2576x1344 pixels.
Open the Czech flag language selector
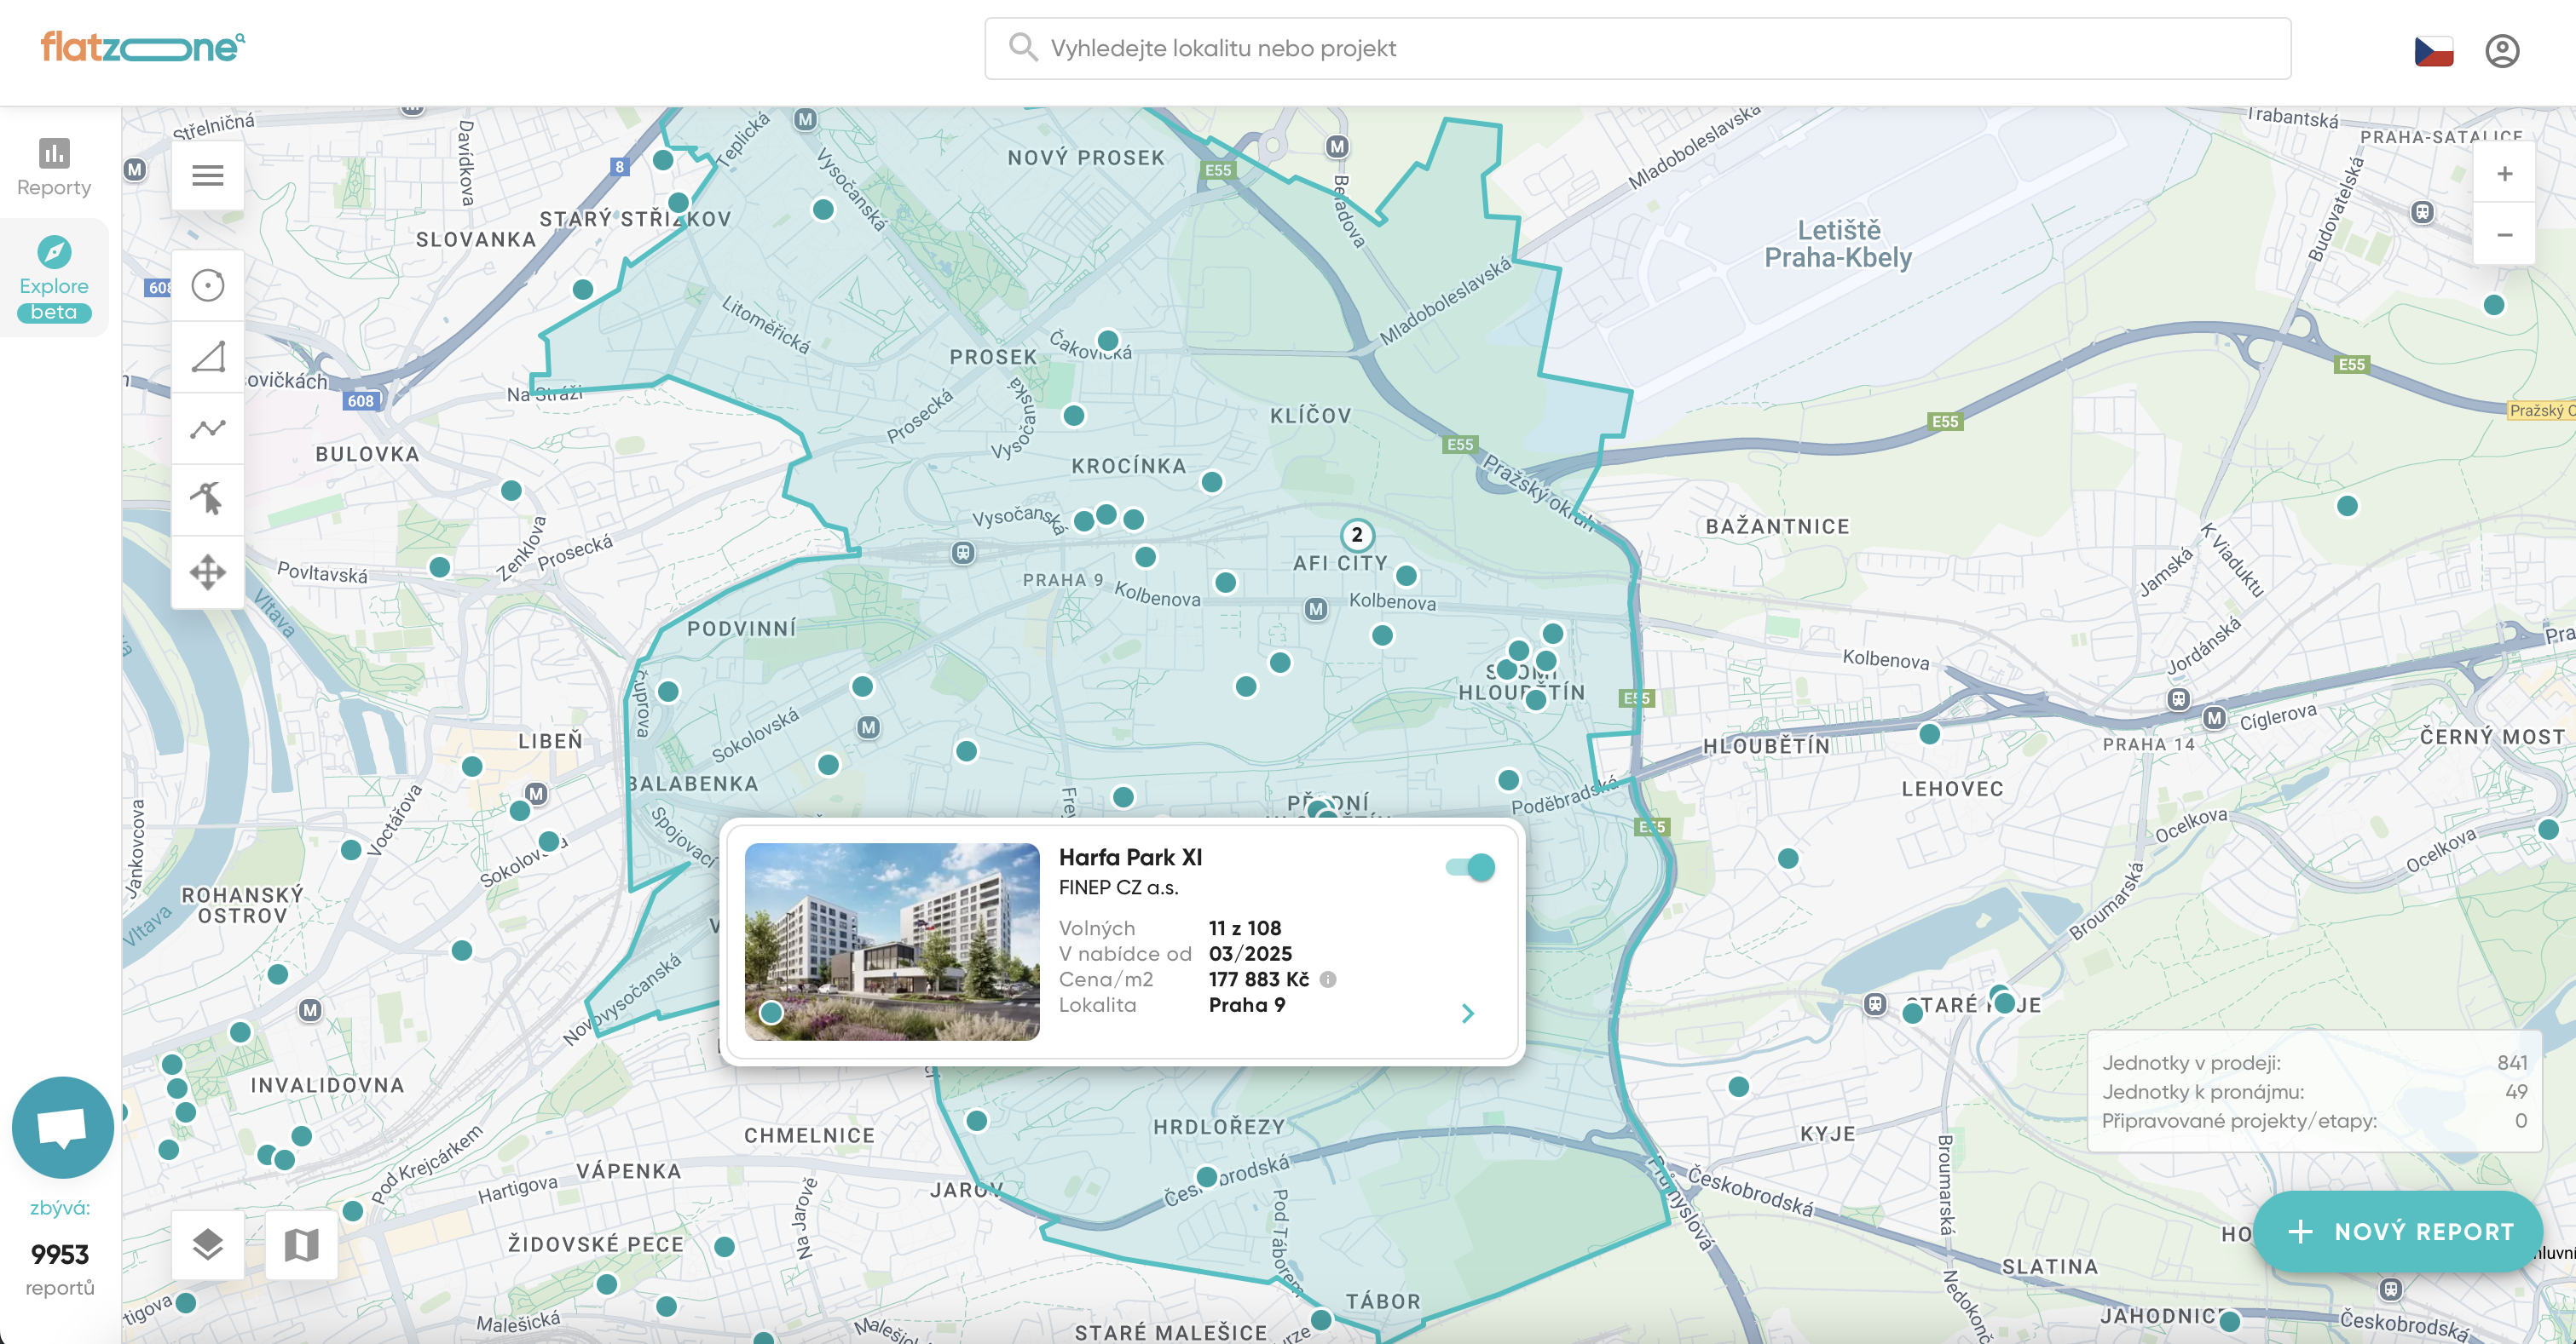click(x=2433, y=50)
